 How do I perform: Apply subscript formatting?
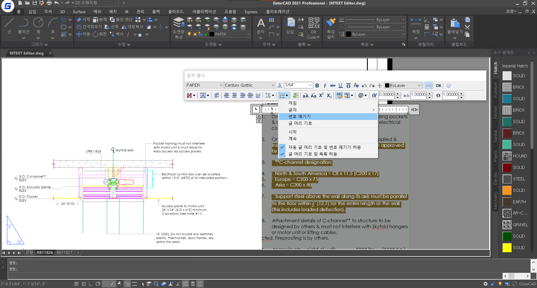click(x=329, y=95)
